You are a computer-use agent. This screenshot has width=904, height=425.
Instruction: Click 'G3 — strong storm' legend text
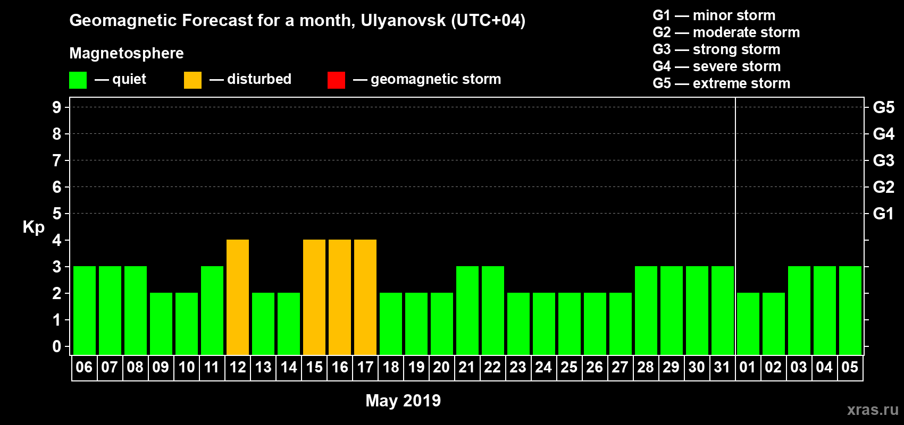point(716,49)
